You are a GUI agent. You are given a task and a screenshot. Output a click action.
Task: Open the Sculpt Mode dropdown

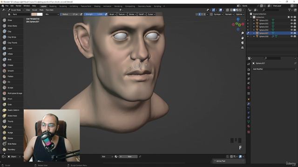pyautogui.click(x=16, y=10)
